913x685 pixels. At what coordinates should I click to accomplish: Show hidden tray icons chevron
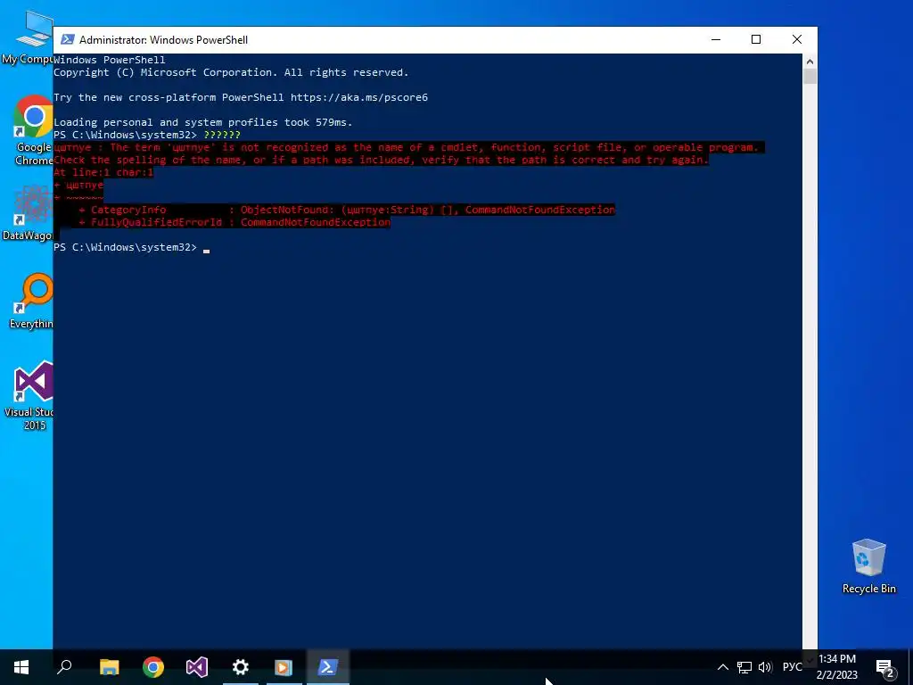click(x=722, y=667)
